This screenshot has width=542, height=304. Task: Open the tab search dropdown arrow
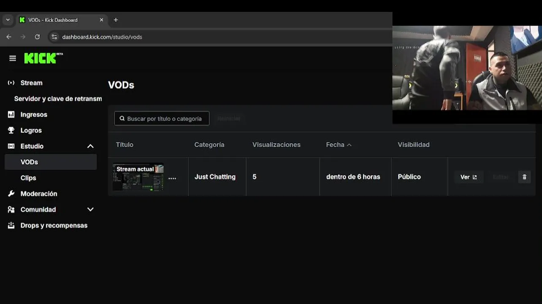8,20
